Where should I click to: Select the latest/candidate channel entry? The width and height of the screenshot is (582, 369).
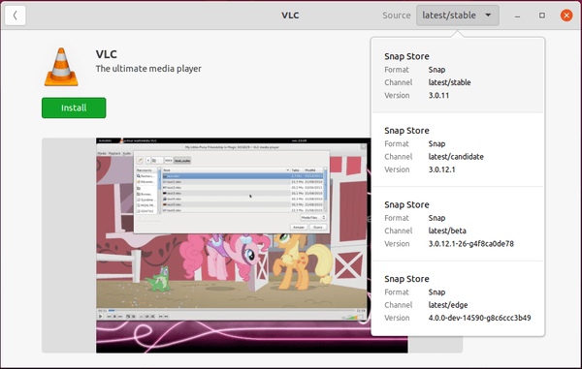(x=457, y=150)
